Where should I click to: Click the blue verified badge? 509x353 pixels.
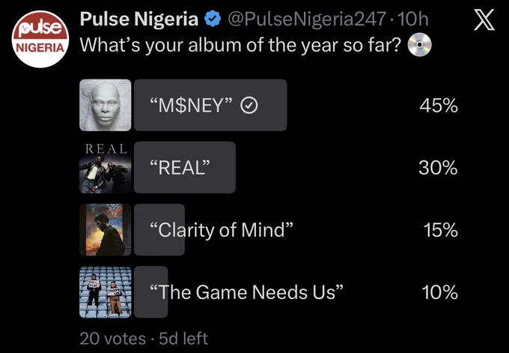click(x=213, y=19)
